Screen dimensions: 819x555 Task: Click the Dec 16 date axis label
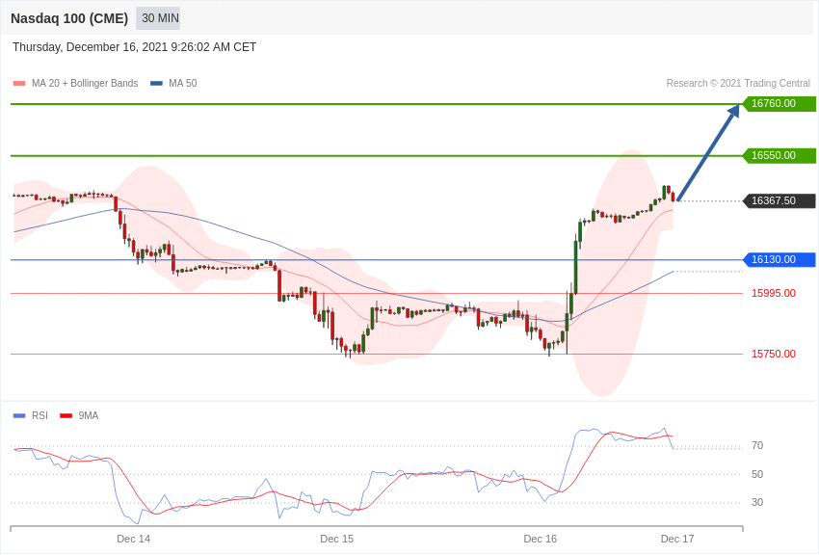[541, 539]
